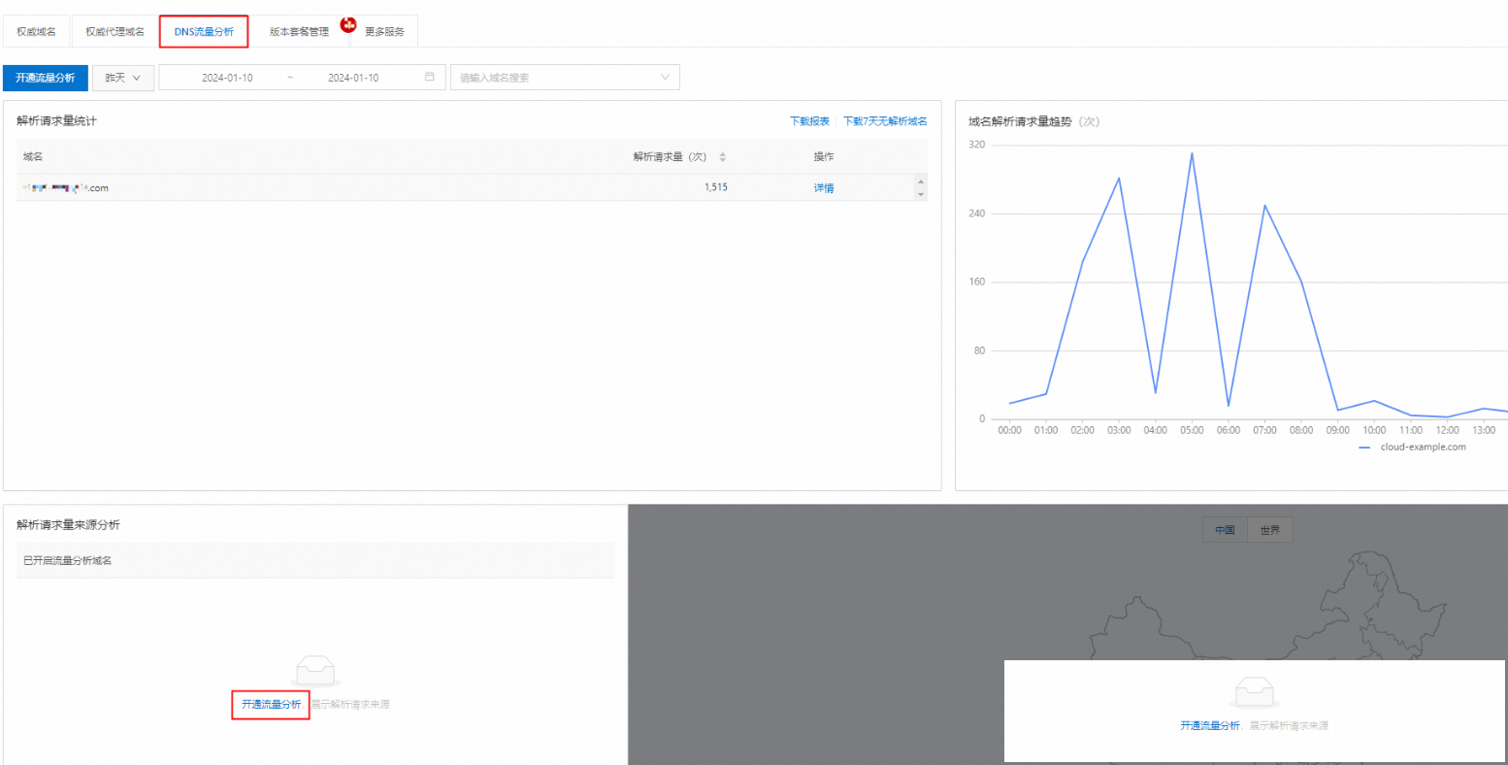
Task: Click 开通流量分析 link in the map area
Action: pos(1210,726)
